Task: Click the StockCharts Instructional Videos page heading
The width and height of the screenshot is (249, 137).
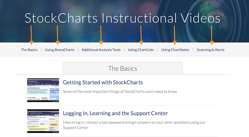Action: pyautogui.click(x=122, y=18)
